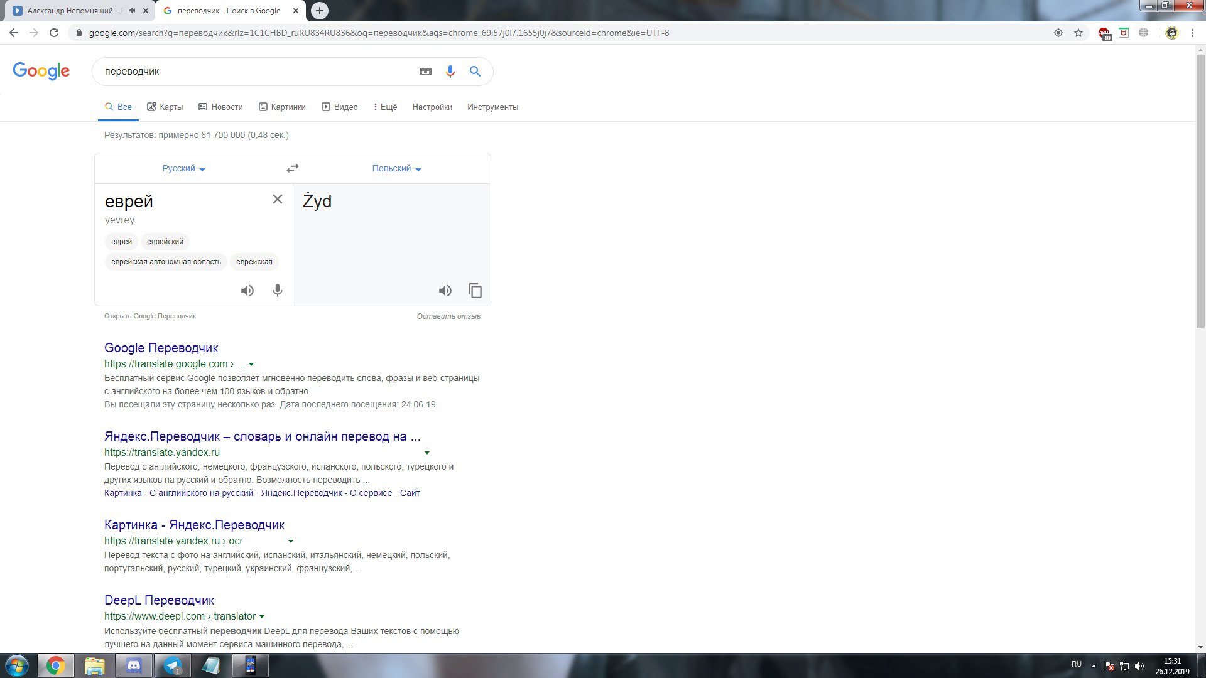Viewport: 1206px width, 678px height.
Task: Open the Сайт sitelink
Action: point(410,493)
